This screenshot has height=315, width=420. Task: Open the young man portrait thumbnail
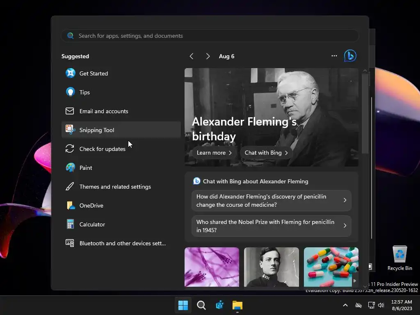coord(272,267)
